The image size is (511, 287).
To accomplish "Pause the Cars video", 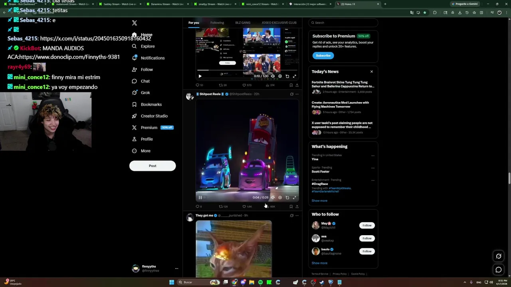I will pos(200,197).
